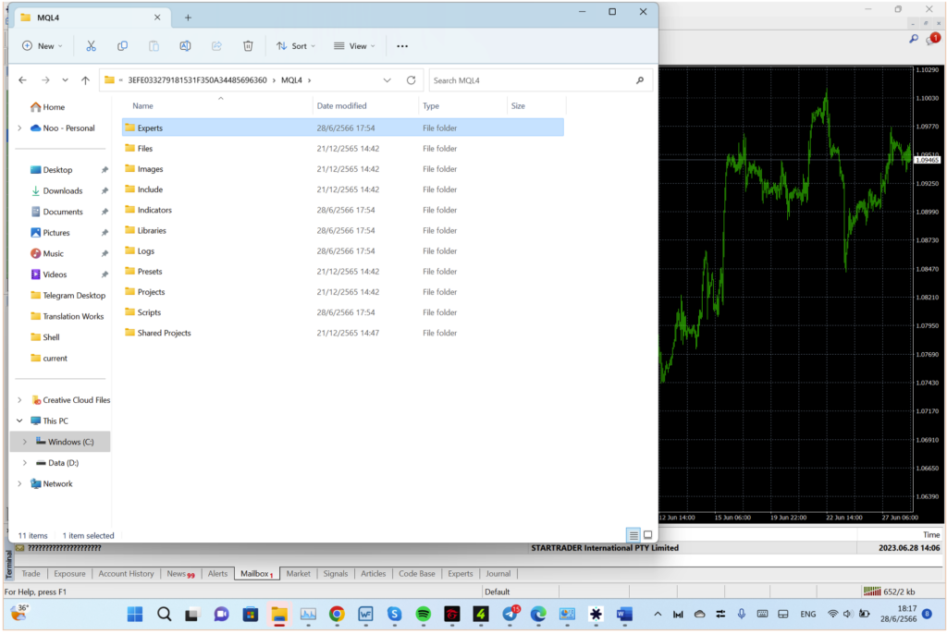The image size is (947, 634).
Task: Expand the address bar history chevron
Action: tap(387, 79)
